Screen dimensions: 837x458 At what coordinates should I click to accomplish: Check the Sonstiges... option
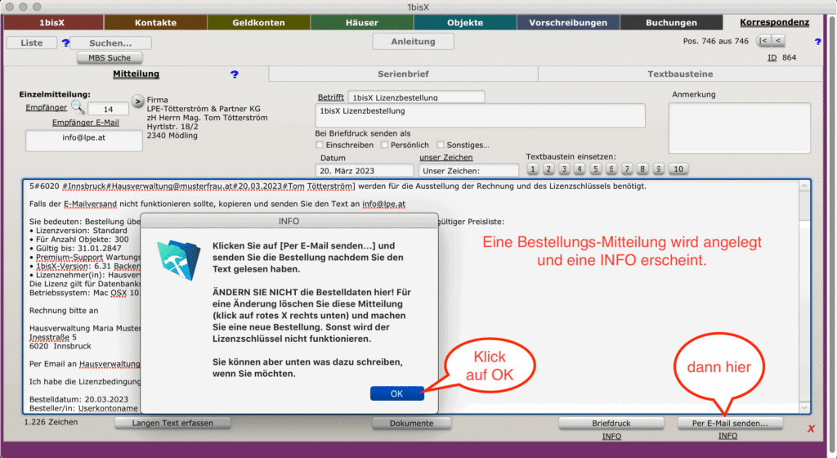click(441, 145)
